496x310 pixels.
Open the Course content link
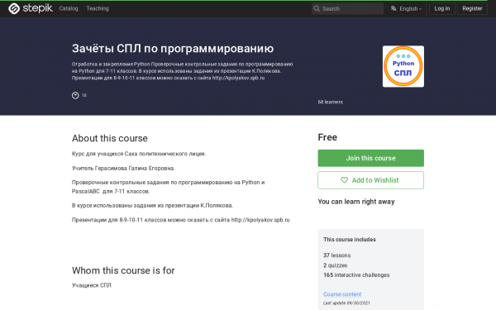342,294
